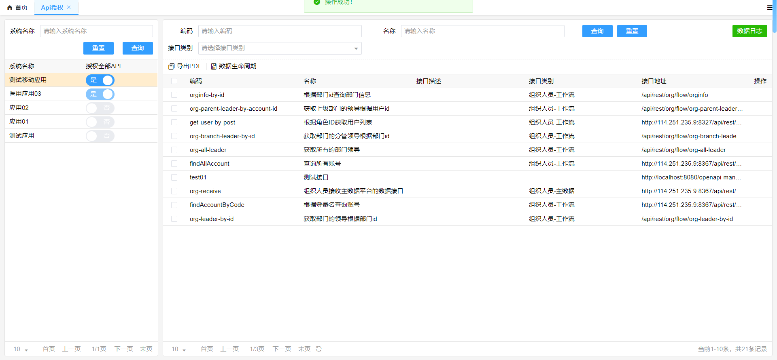
Task: Open the page-size dropdown of the API table
Action: click(x=178, y=349)
